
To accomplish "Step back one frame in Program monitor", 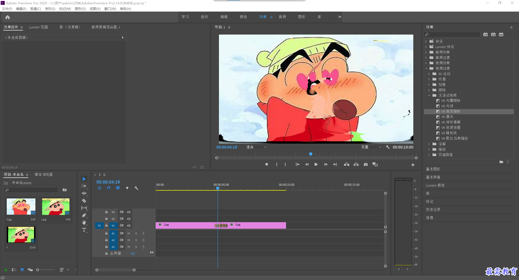I will coord(307,164).
